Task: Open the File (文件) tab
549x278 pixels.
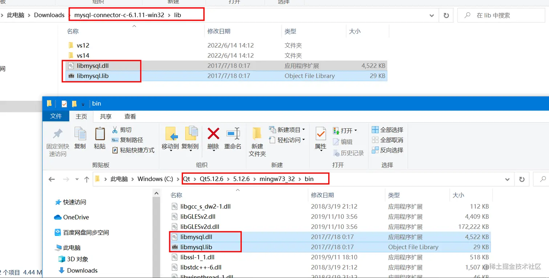Action: point(56,116)
